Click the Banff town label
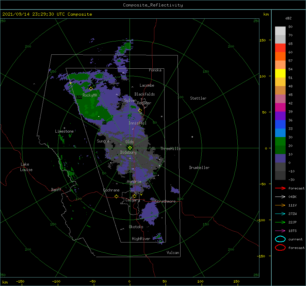The width and height of the screenshot is (306, 286). (x=56, y=189)
